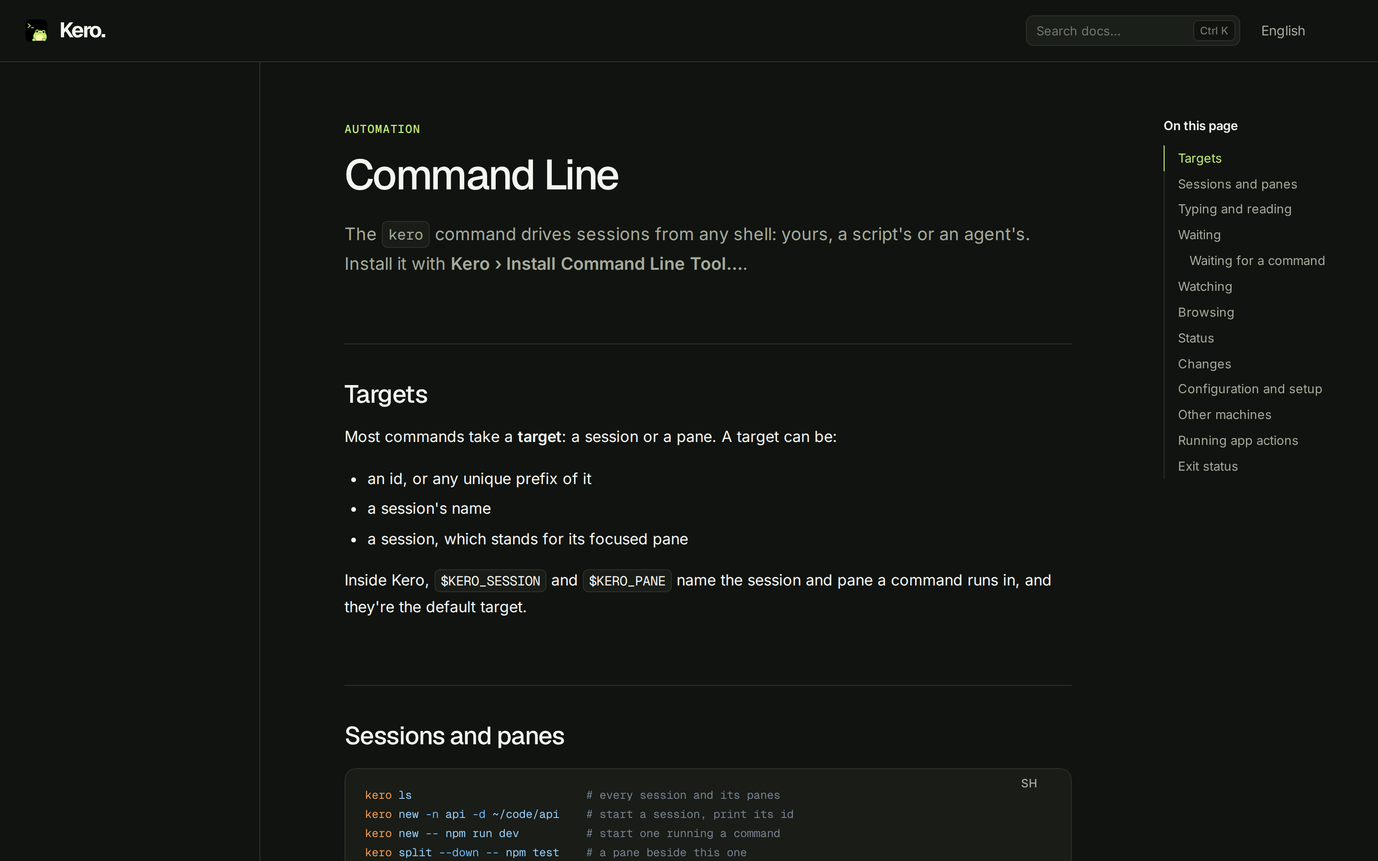Image resolution: width=1378 pixels, height=861 pixels.
Task: Open the Changes outline link
Action: (1204, 364)
